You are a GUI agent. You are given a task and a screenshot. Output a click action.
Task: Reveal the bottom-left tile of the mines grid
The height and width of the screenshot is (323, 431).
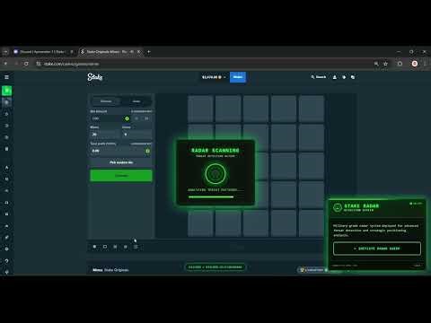tap(200, 223)
